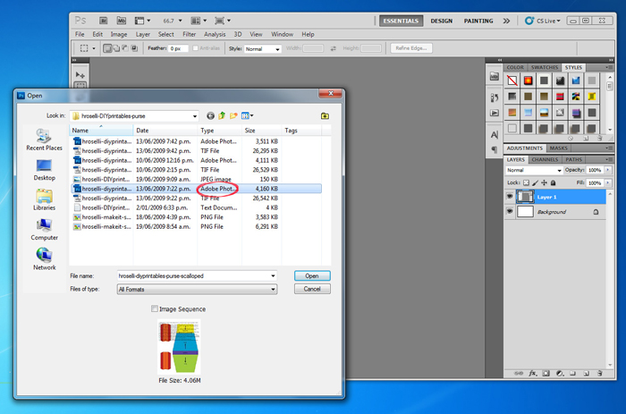Open the History collapsed panel icon

(x=495, y=97)
